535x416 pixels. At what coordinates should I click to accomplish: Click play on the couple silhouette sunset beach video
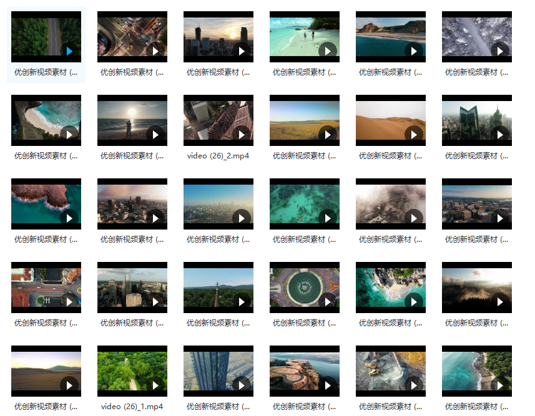pos(155,135)
